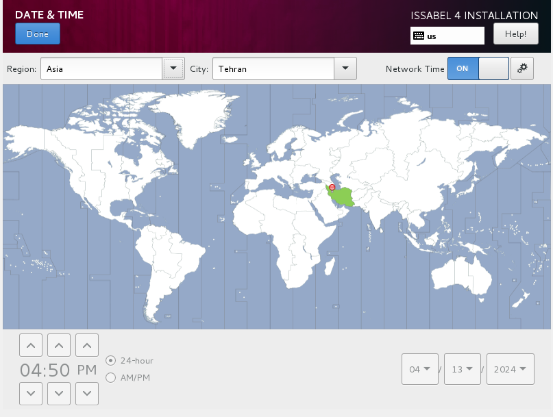
Task: Open the month dropdown showing 04
Action: (x=420, y=369)
